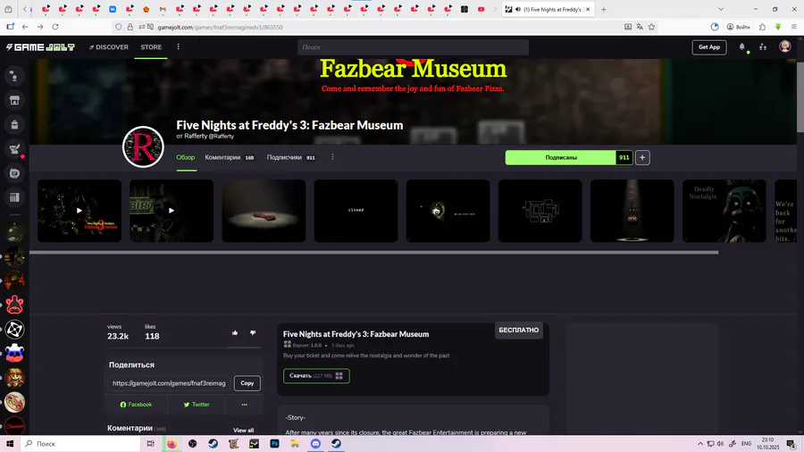Screen dimensions: 804x452
Task: Open the library shelves icon in the sidebar
Action: click(14, 197)
